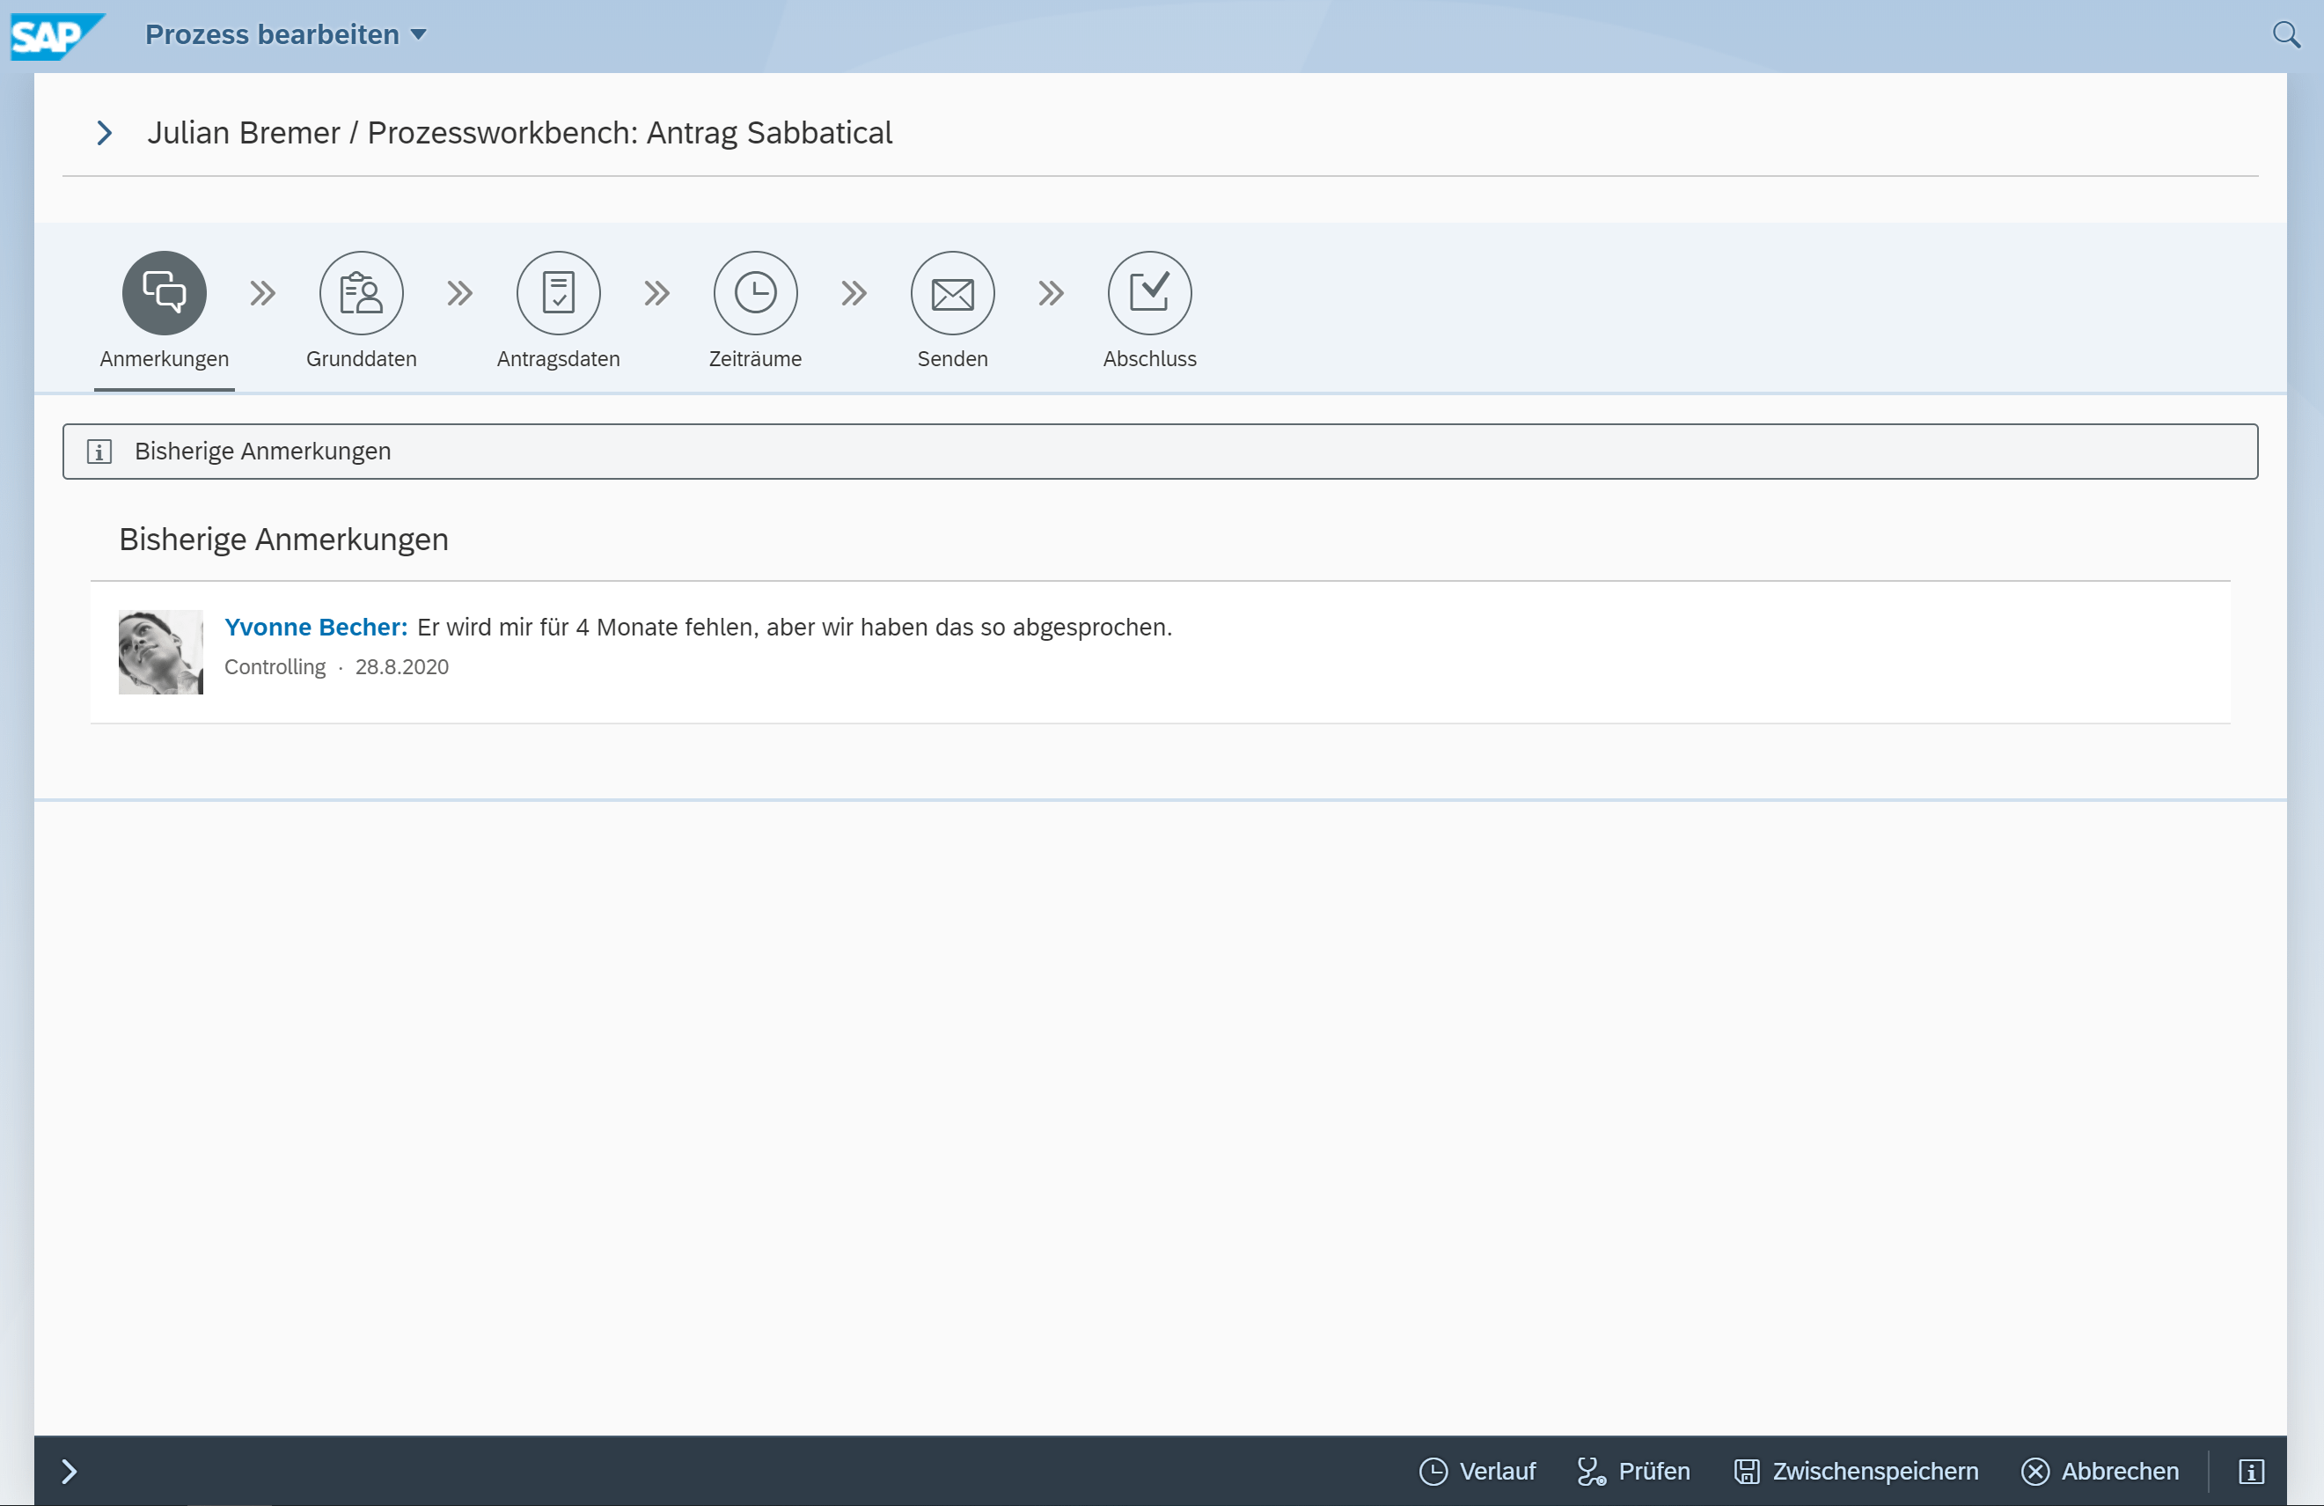2324x1506 pixels.
Task: Save draft with Zwischenspeichern button
Action: (x=1856, y=1472)
